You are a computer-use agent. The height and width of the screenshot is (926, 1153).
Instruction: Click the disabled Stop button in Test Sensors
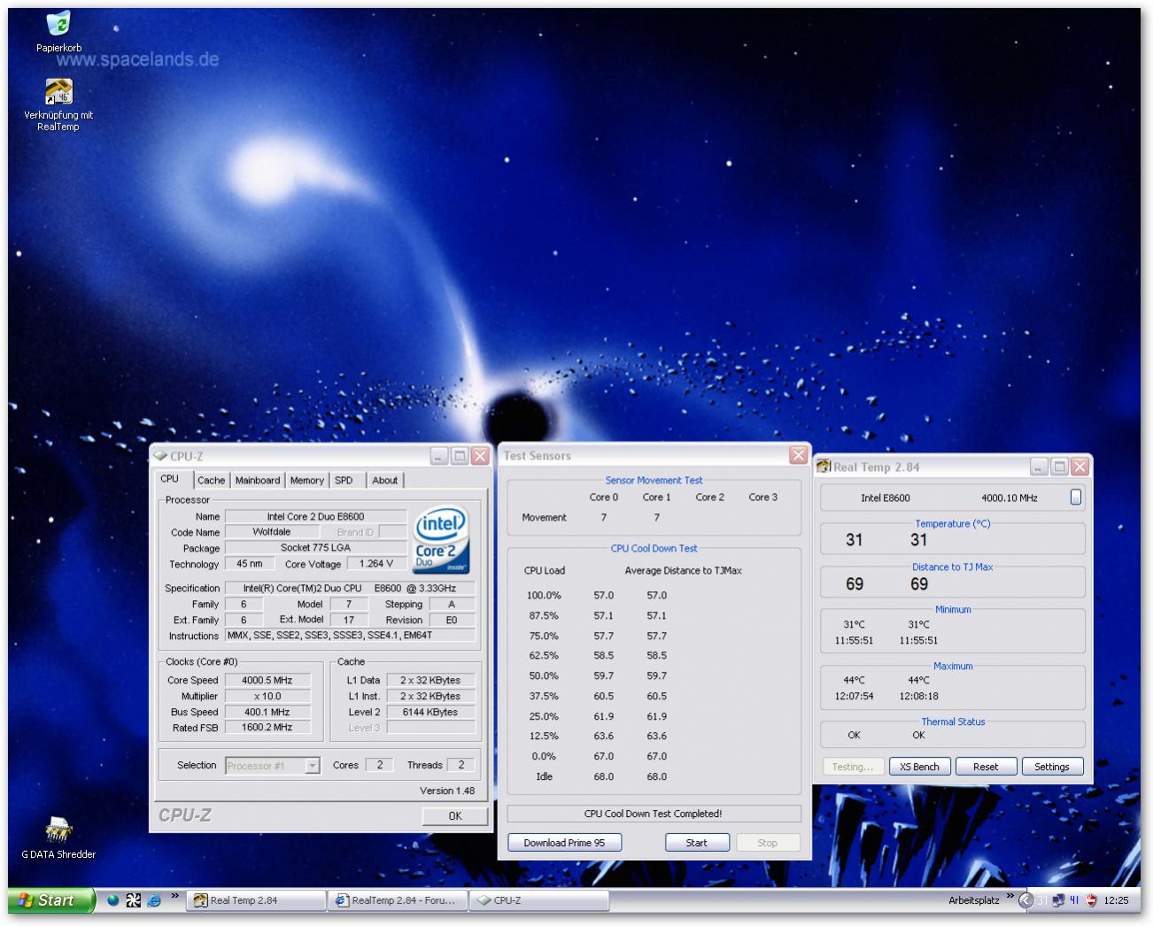(768, 843)
